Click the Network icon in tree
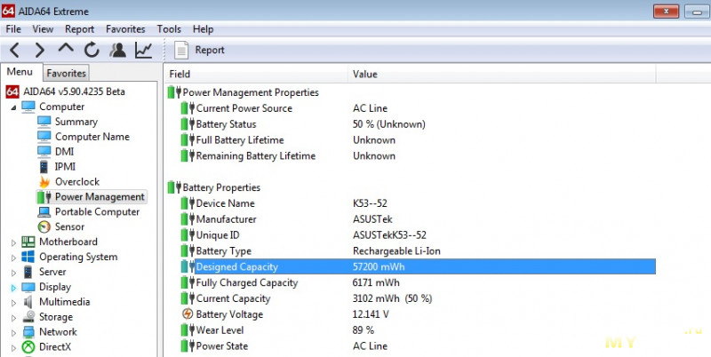Image resolution: width=711 pixels, height=357 pixels. click(28, 331)
